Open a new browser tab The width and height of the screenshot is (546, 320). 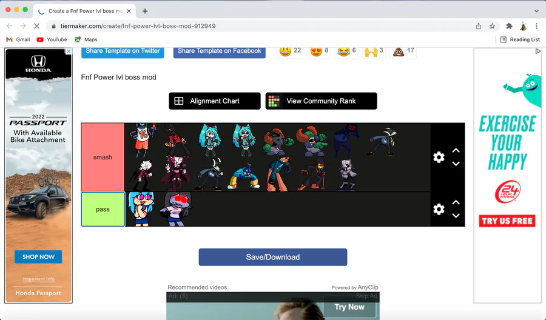145,11
